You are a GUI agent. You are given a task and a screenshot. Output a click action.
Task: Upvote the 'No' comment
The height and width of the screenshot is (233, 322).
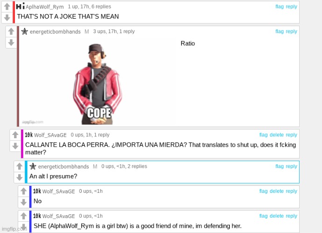point(23,191)
